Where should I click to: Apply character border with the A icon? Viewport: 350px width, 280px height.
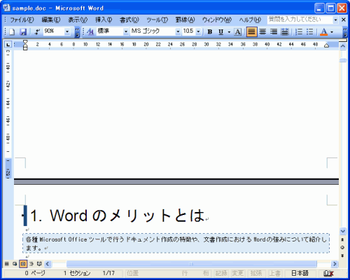pyautogui.click(x=237, y=31)
